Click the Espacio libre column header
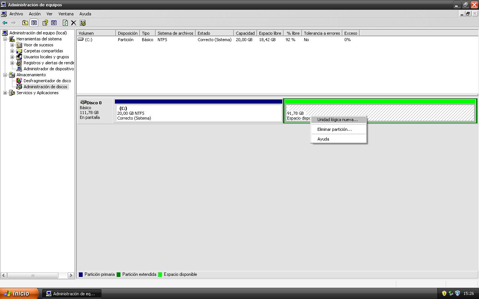This screenshot has width=479, height=299. [x=269, y=33]
